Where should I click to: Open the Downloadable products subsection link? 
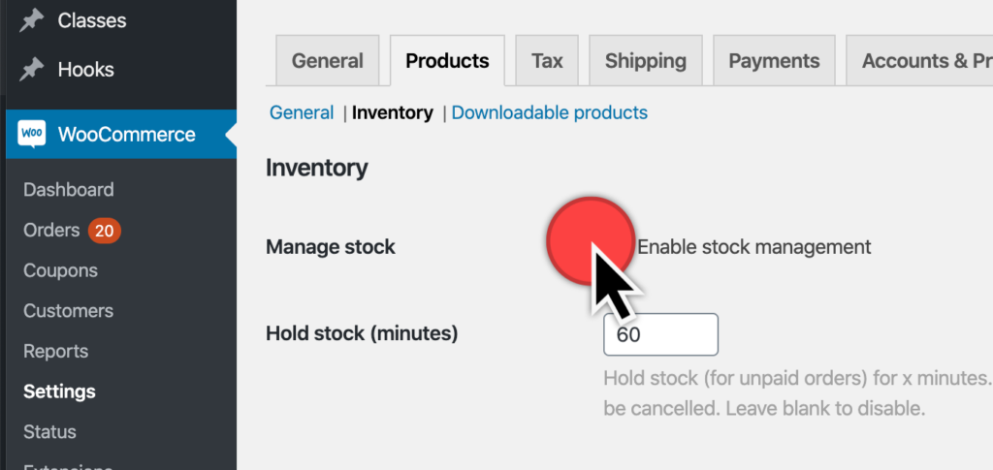[549, 112]
